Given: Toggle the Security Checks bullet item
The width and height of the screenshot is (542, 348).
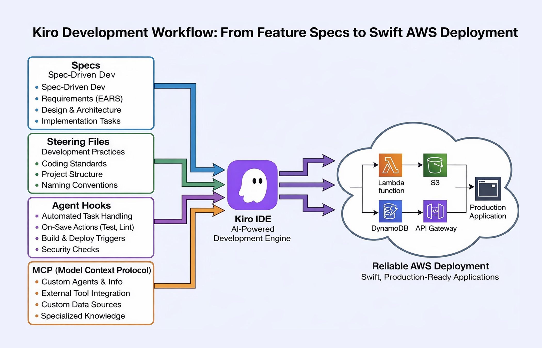Looking at the screenshot, I should pyautogui.click(x=70, y=249).
